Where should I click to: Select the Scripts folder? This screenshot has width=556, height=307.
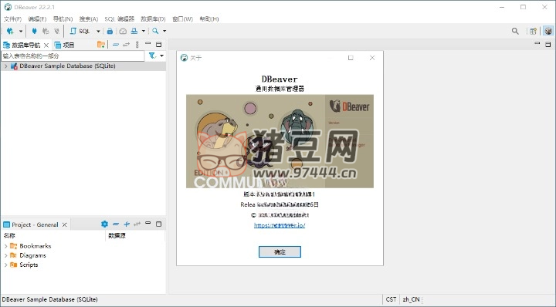click(29, 265)
